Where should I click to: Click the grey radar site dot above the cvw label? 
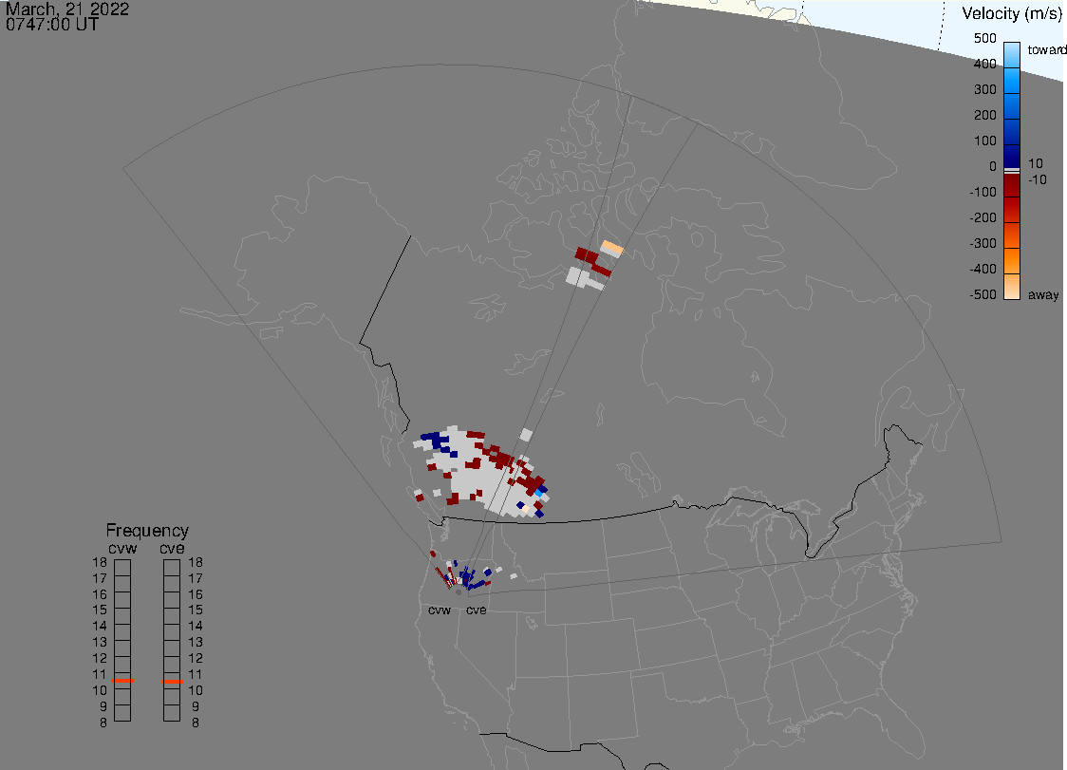tap(459, 592)
